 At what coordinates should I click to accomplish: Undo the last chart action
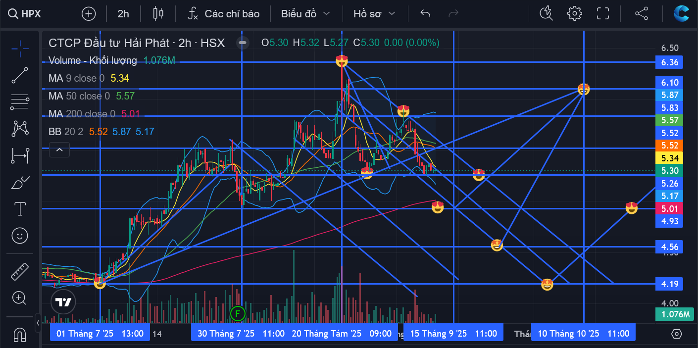click(425, 14)
